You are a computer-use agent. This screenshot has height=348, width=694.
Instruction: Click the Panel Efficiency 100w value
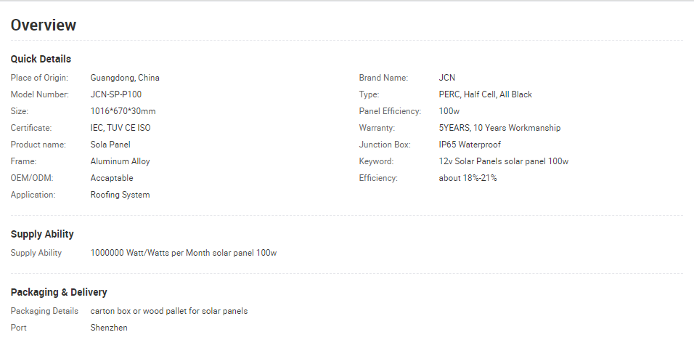click(449, 111)
